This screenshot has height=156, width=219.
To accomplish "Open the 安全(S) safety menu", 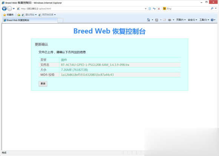I will click(x=192, y=20).
